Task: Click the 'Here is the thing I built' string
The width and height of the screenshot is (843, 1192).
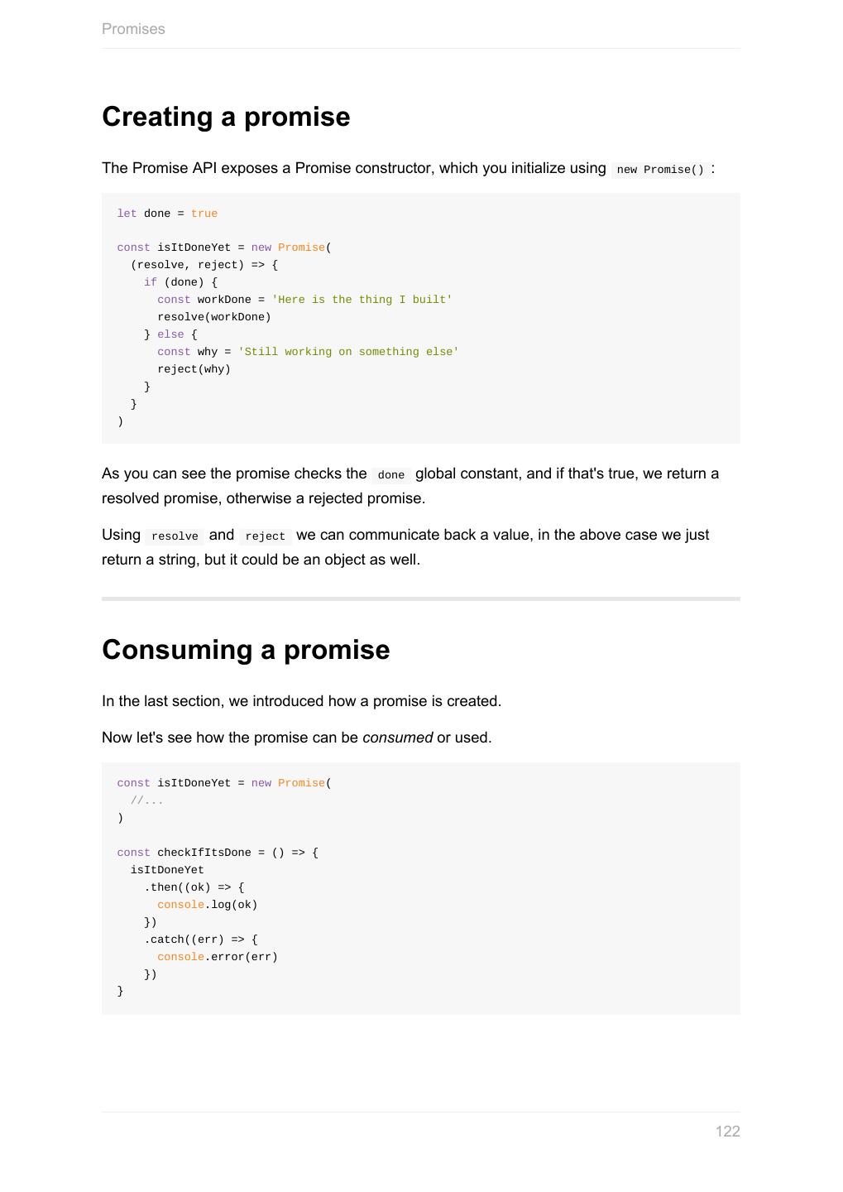Action: pos(362,300)
